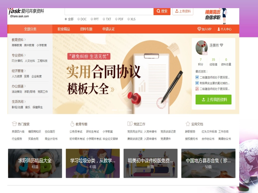258x193 pixels.
Task: Click the green 上传我的资料 button
Action: point(213,100)
